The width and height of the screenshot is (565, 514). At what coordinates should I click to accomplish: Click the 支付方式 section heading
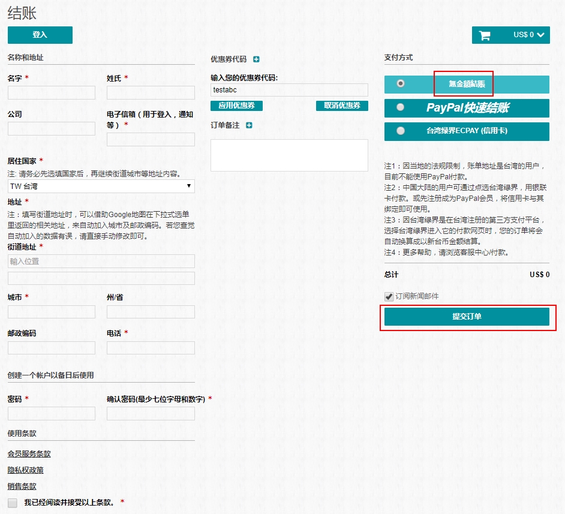(398, 58)
